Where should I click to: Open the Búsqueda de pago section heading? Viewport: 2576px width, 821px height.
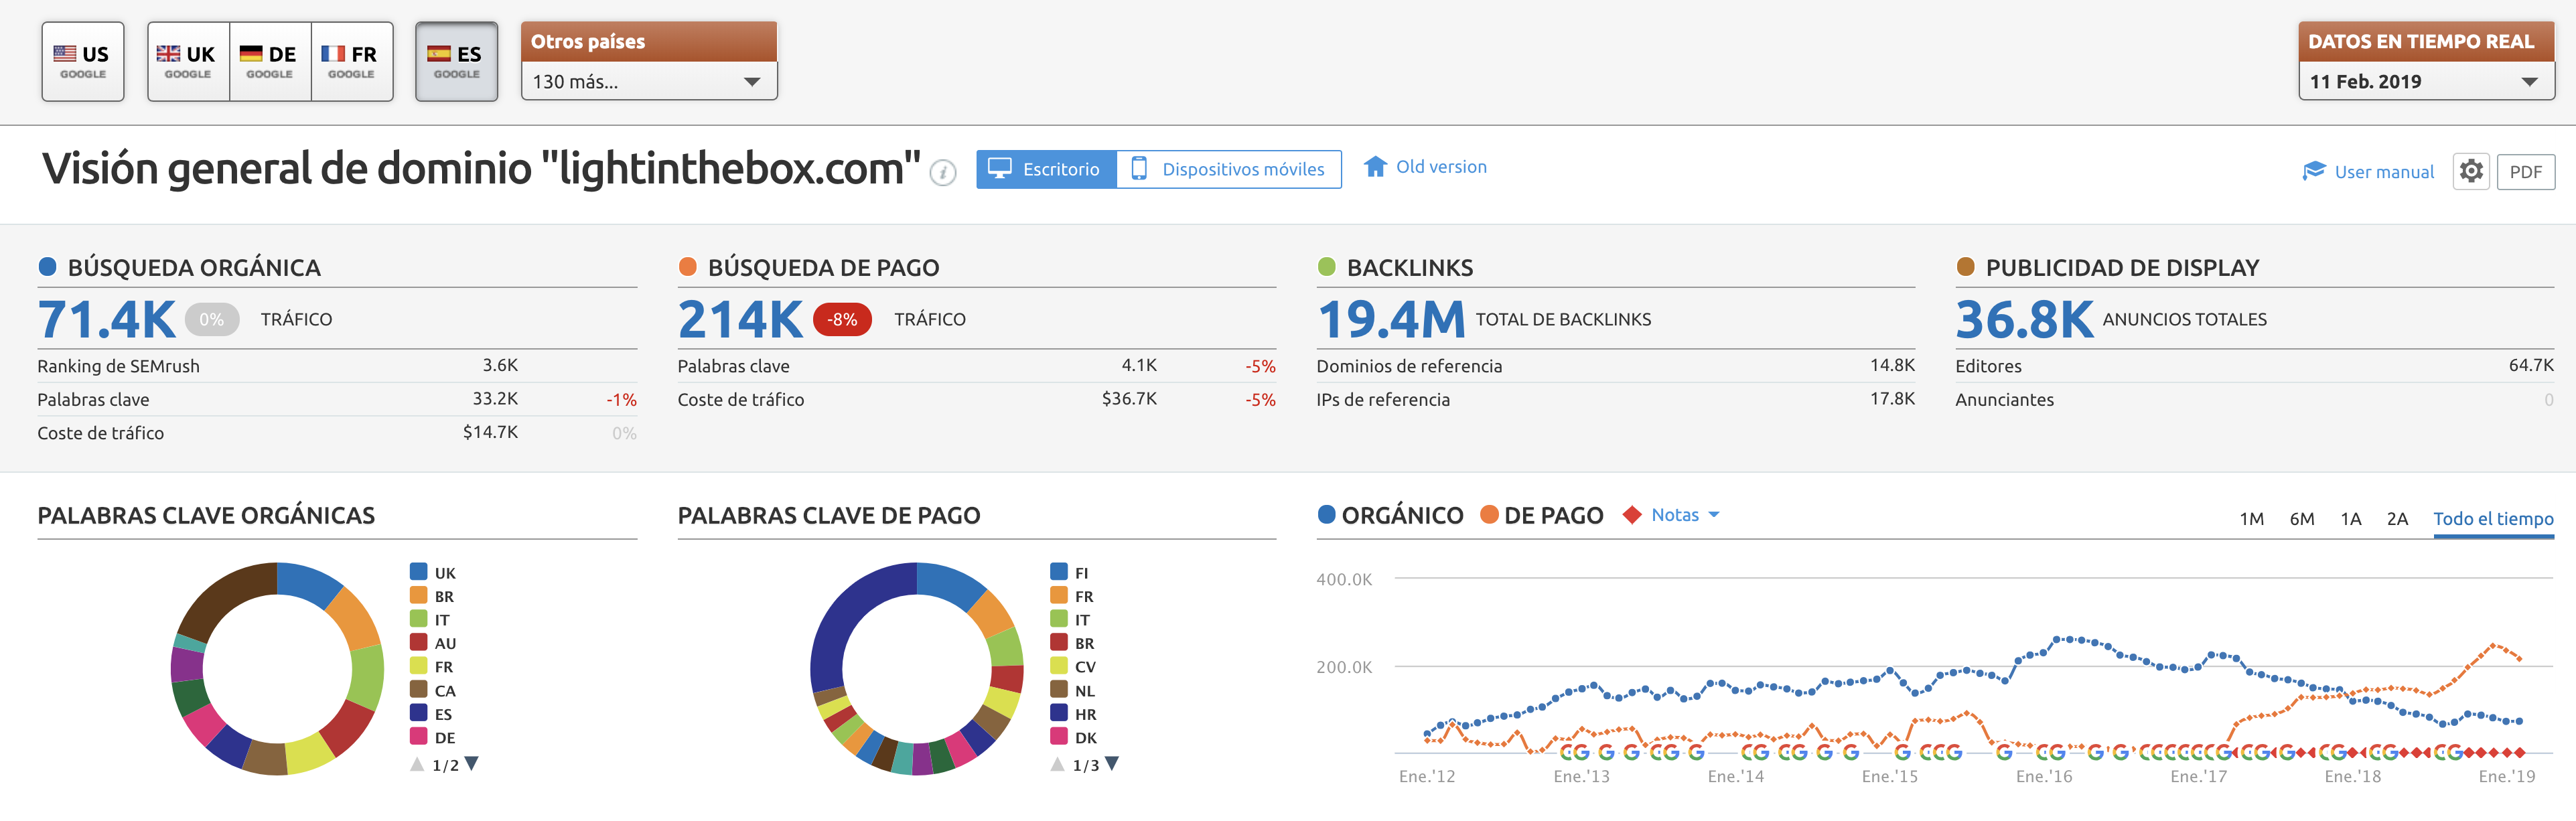(x=824, y=268)
